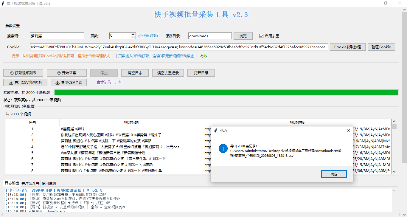This screenshot has width=407, height=217.
Task: Click sequence number 3 in list
Action: [32, 141]
